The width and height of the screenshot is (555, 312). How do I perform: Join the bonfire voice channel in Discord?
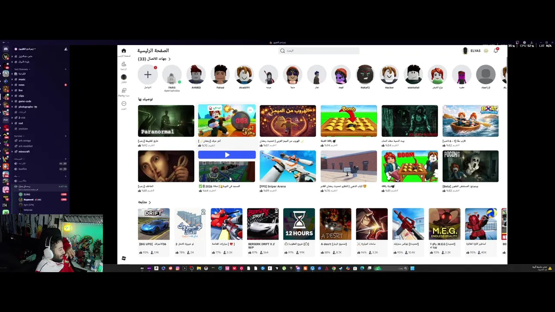click(23, 169)
